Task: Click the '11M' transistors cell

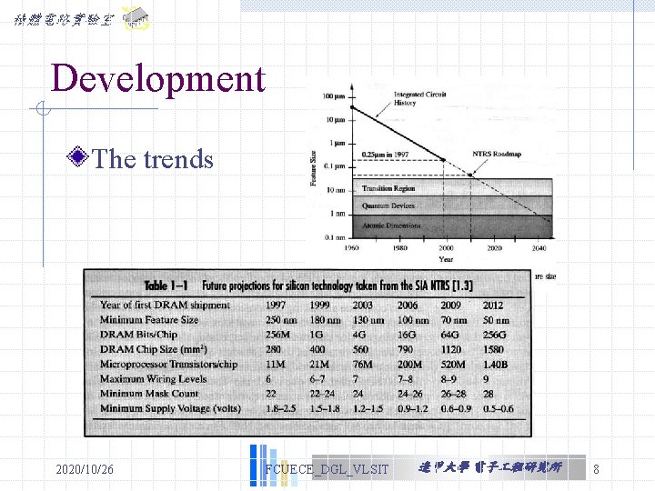Action: coord(276,365)
